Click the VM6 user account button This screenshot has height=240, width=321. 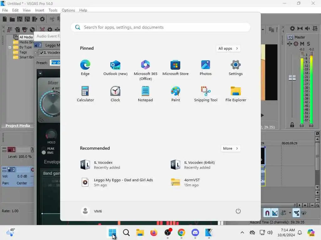(x=92, y=211)
